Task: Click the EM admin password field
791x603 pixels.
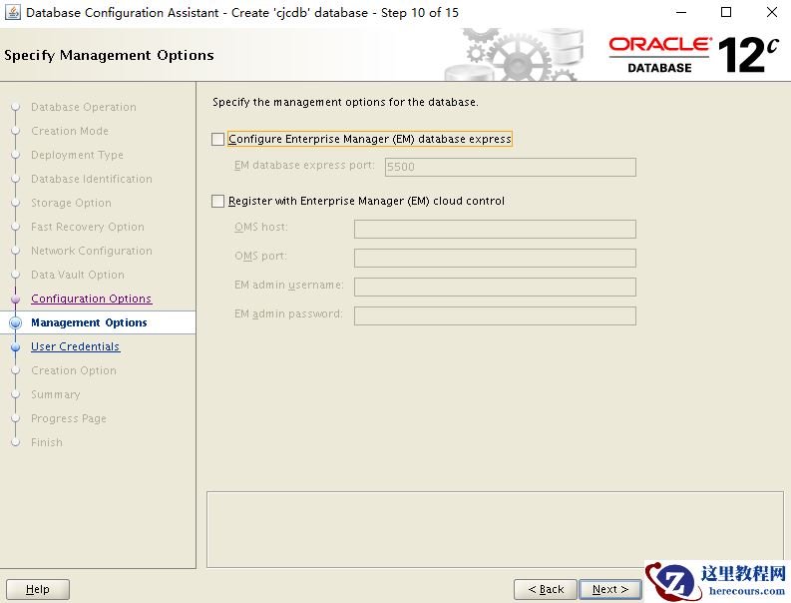Action: 495,315
